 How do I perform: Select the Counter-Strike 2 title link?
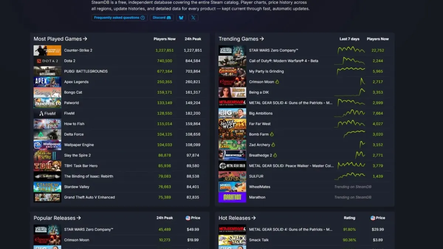[x=78, y=51]
